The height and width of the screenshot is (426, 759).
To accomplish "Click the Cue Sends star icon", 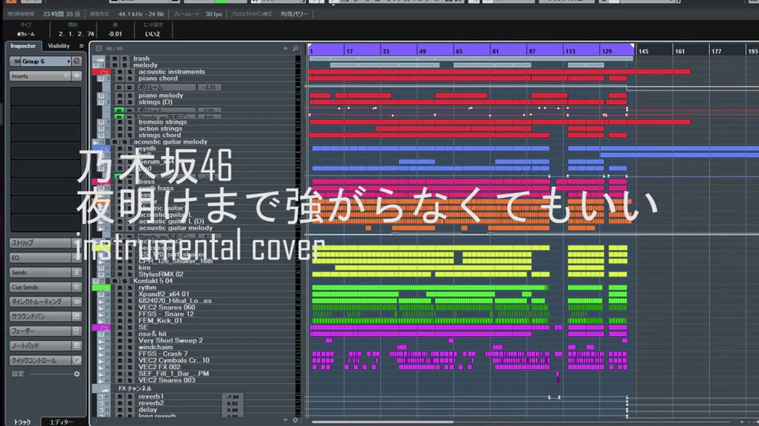I will tap(77, 287).
